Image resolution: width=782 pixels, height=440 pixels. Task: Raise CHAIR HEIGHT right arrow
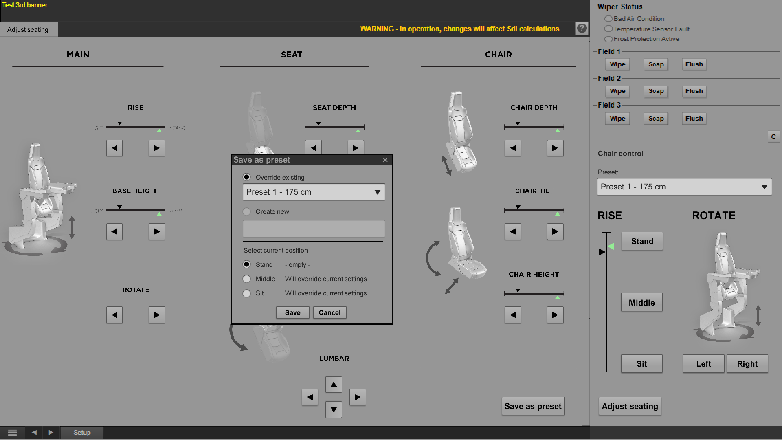pos(555,315)
